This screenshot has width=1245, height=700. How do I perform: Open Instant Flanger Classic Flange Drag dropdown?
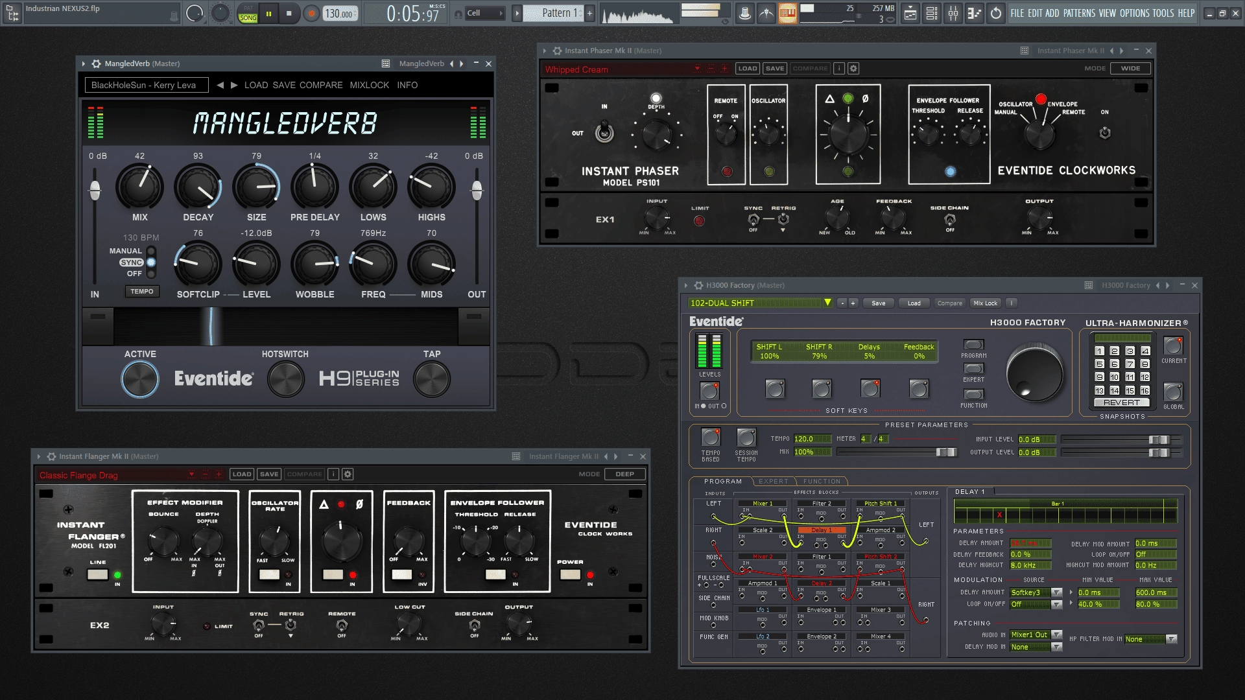click(x=192, y=474)
